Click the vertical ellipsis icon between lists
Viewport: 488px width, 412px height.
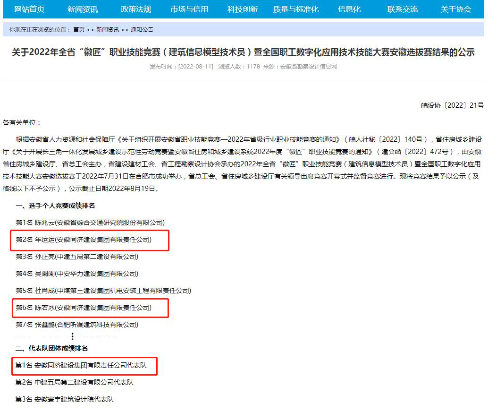click(72, 336)
